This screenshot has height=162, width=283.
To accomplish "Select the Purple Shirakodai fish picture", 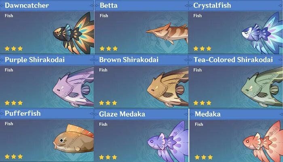I will (x=73, y=87).
